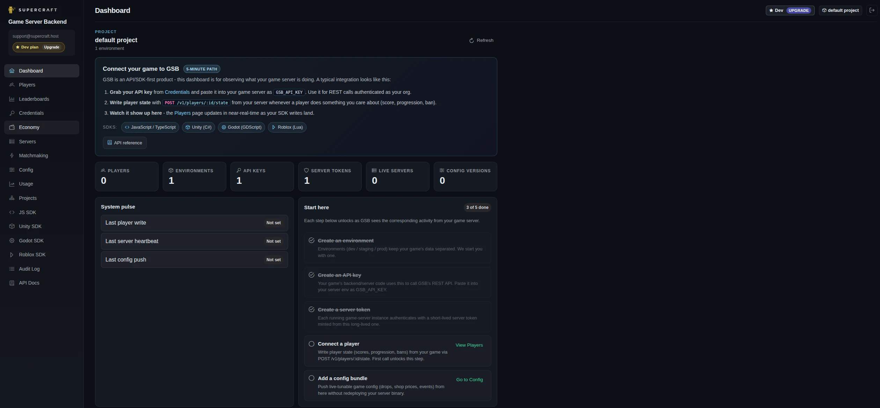Refresh the project dashboard
880x408 pixels.
tap(481, 40)
